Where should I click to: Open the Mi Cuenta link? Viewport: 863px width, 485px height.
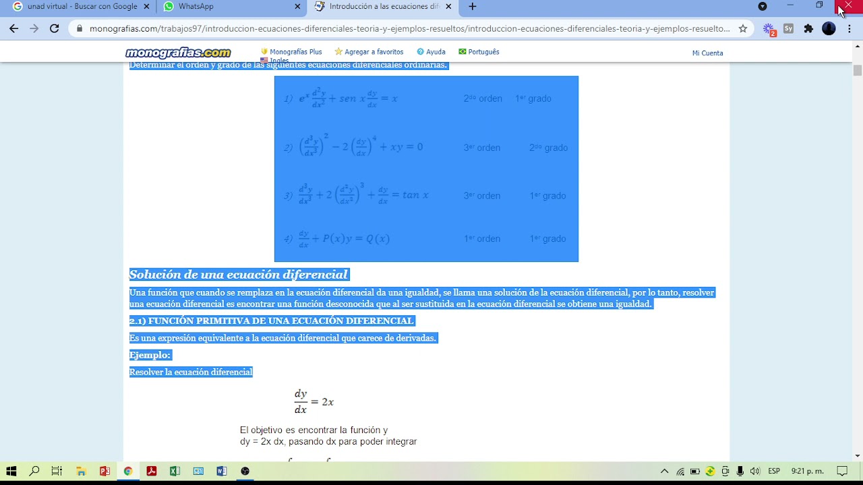pyautogui.click(x=707, y=53)
